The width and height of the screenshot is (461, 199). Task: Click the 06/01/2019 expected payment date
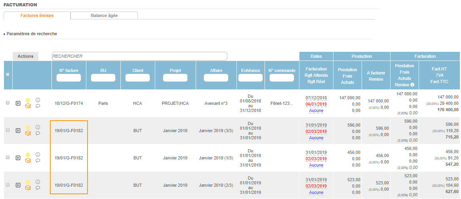(316, 104)
